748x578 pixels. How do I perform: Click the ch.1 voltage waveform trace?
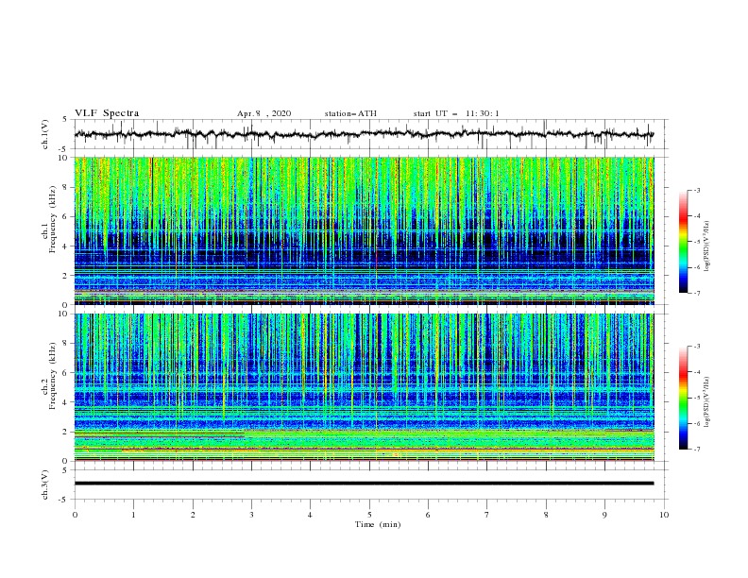[364, 134]
